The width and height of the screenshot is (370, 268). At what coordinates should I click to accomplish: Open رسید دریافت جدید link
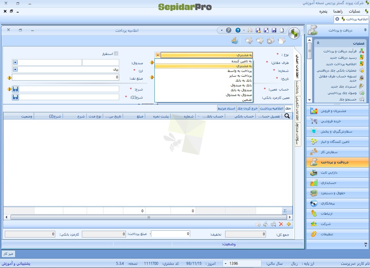(343, 57)
